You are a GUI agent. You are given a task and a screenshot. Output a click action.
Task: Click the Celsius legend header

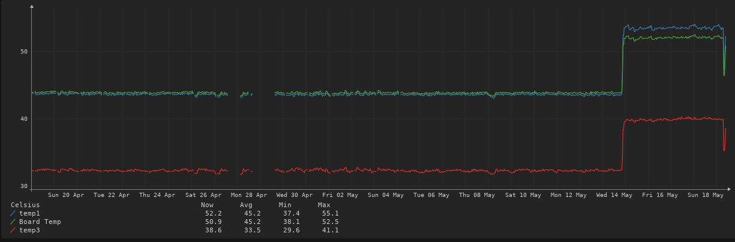25,205
